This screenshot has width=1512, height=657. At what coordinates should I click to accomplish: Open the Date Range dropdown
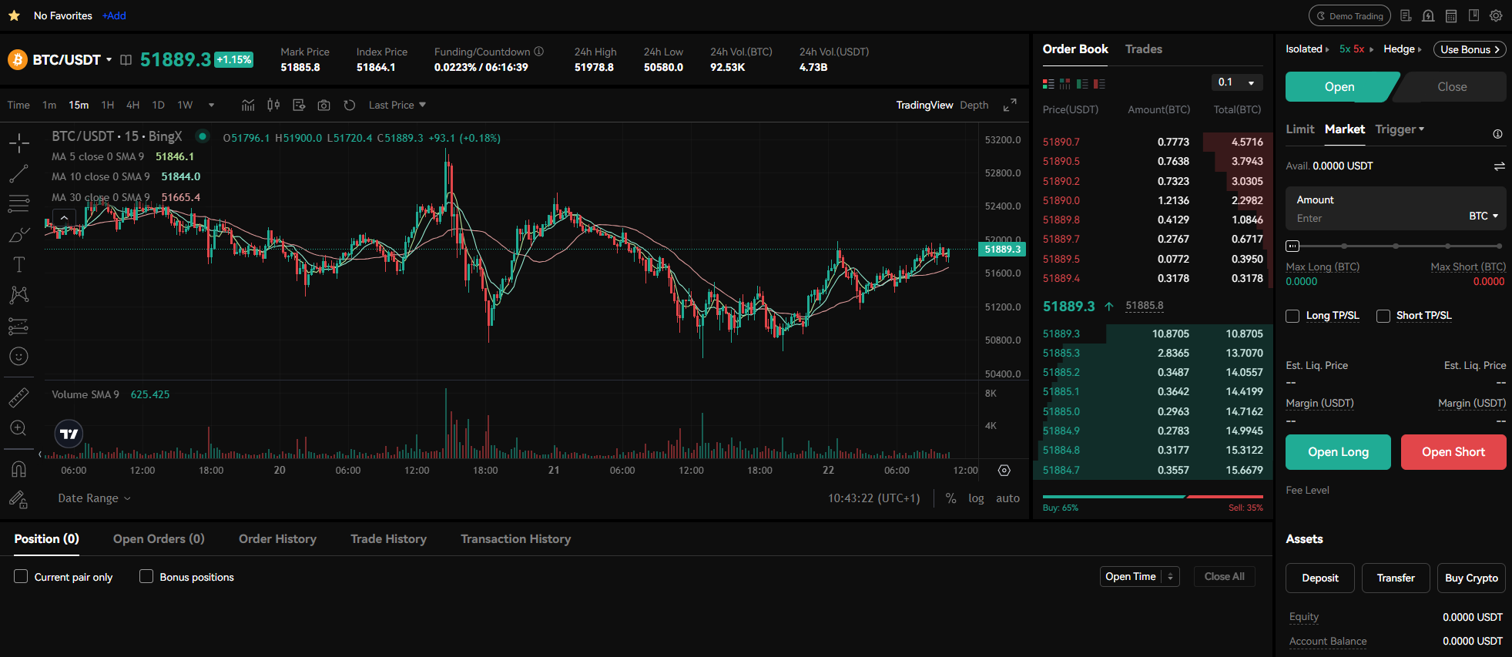click(94, 498)
